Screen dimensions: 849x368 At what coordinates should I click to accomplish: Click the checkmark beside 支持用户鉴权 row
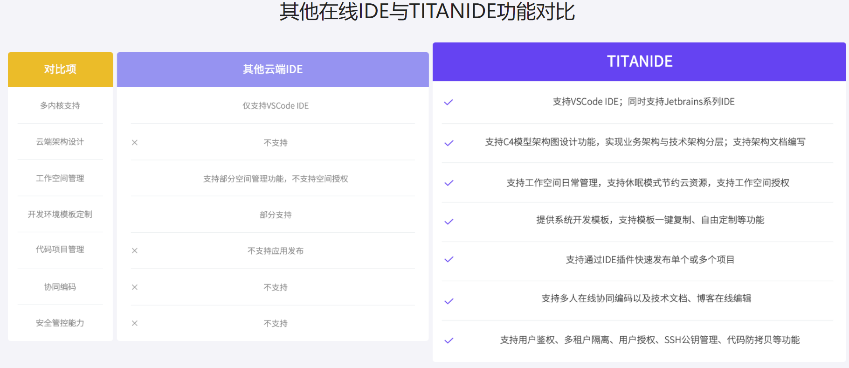pos(449,340)
